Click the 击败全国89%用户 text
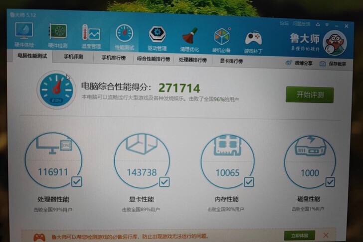The image size is (363, 242). (x=141, y=210)
